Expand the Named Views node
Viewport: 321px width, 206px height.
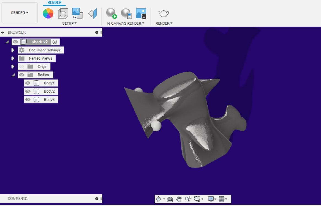13,58
